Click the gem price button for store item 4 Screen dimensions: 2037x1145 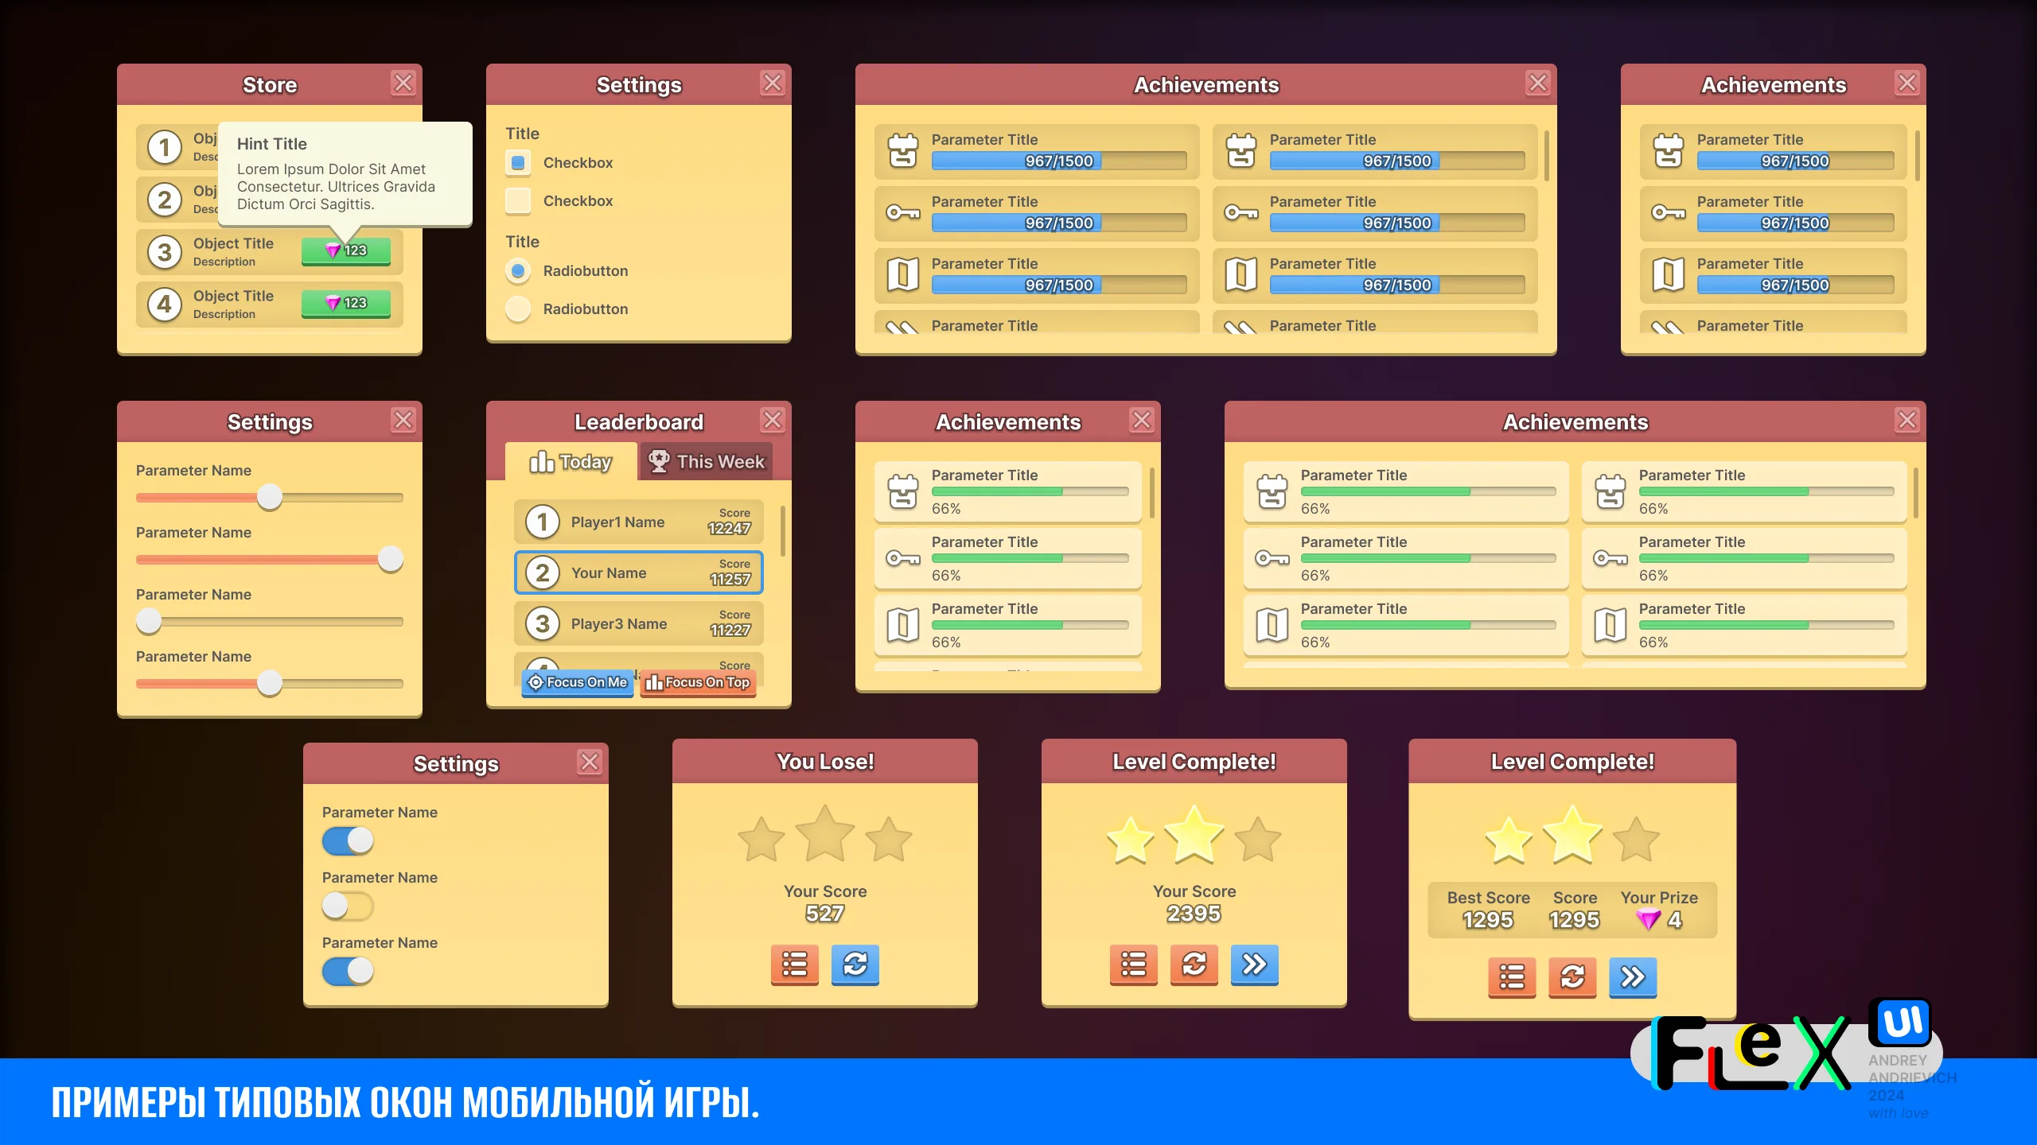[x=346, y=303]
